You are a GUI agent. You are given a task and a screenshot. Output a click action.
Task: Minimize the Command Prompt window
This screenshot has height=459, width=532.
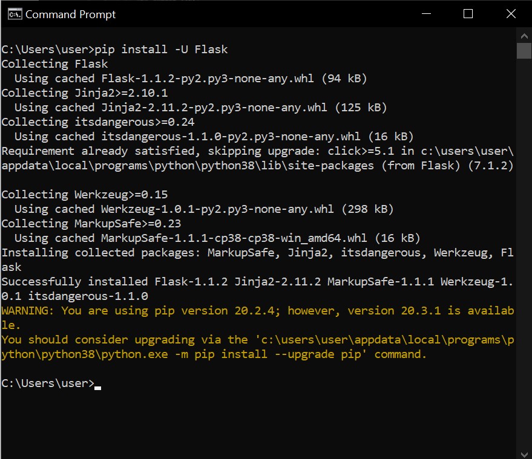pyautogui.click(x=426, y=14)
